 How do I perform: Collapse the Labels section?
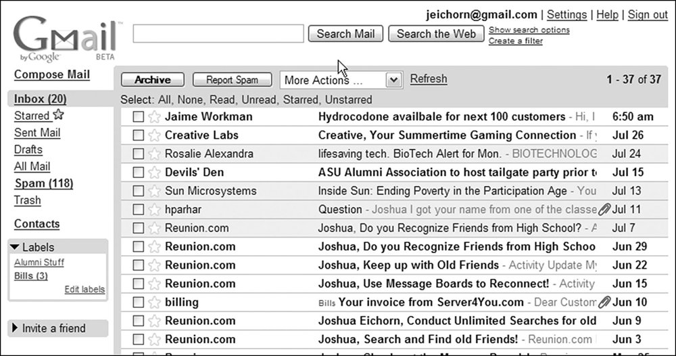(x=15, y=247)
